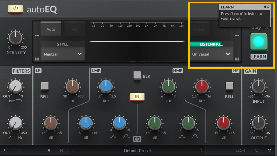Click the LMF band label

pos(96,71)
